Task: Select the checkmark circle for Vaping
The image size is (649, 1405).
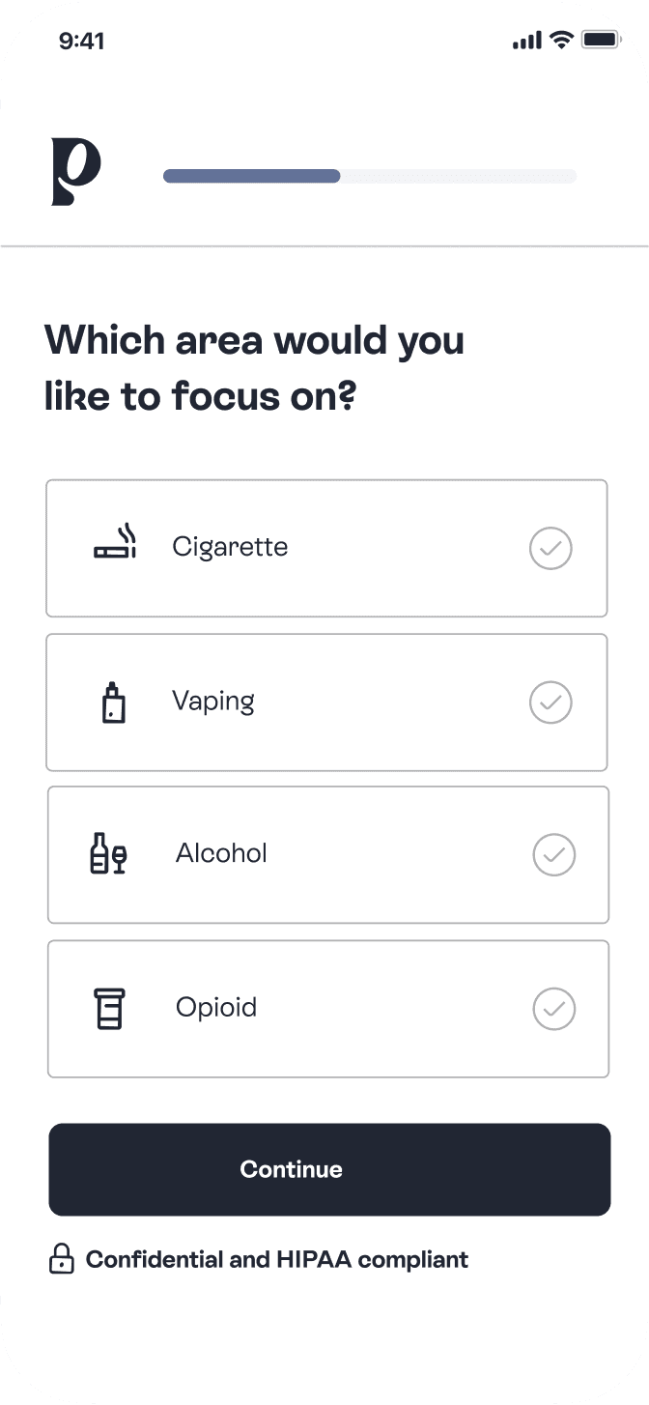Action: tap(550, 702)
